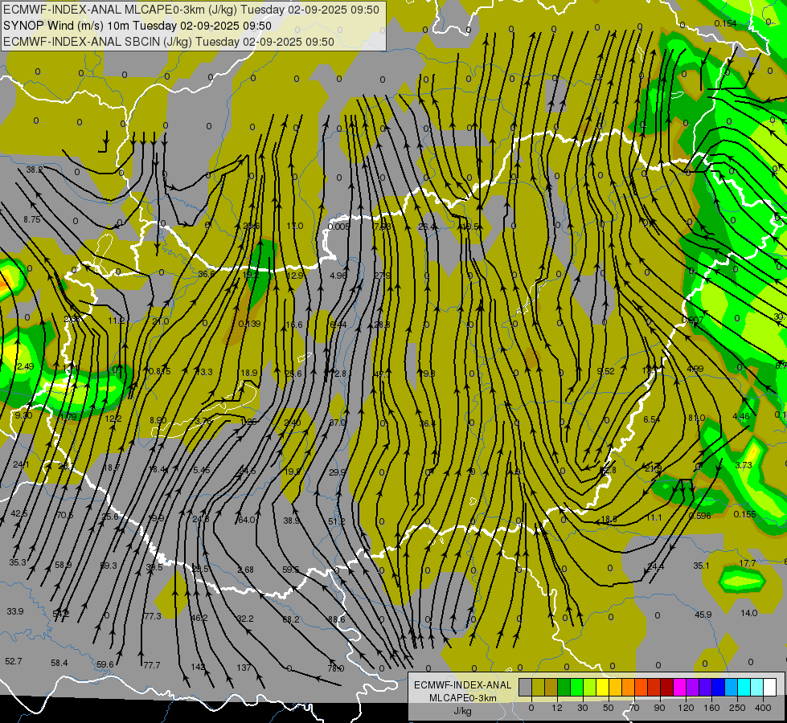Choose the yellow-green legend swatch
This screenshot has height=723, width=787.
589,688
